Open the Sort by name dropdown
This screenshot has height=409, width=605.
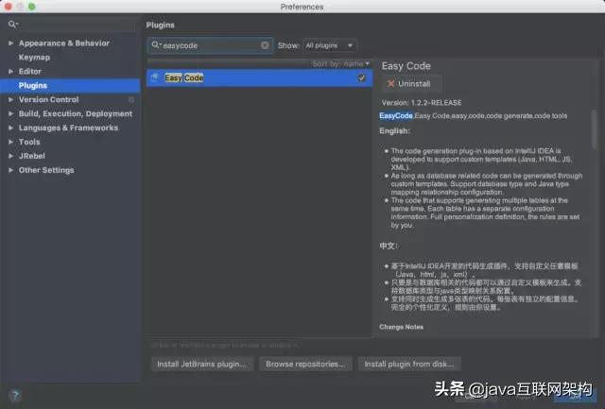(340, 63)
